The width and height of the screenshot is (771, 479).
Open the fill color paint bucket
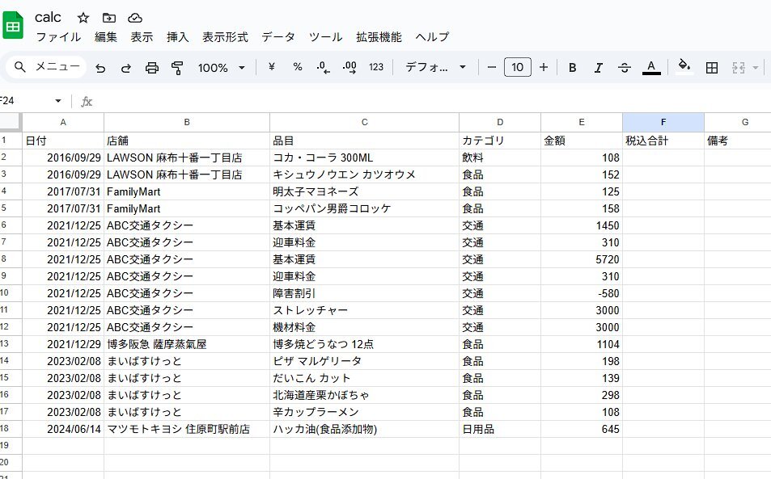684,67
